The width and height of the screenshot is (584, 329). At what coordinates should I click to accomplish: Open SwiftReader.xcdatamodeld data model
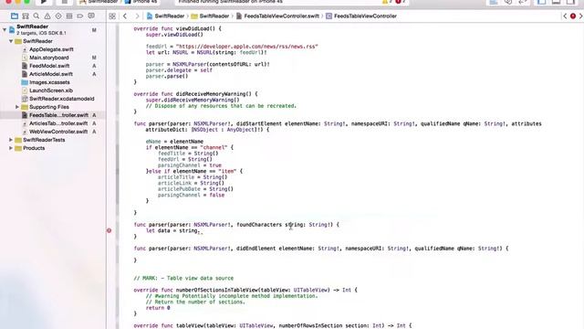pyautogui.click(x=61, y=99)
